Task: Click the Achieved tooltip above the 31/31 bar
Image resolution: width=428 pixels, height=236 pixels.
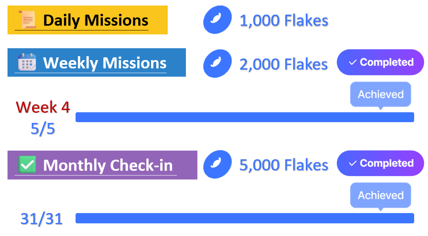Action: (x=381, y=195)
